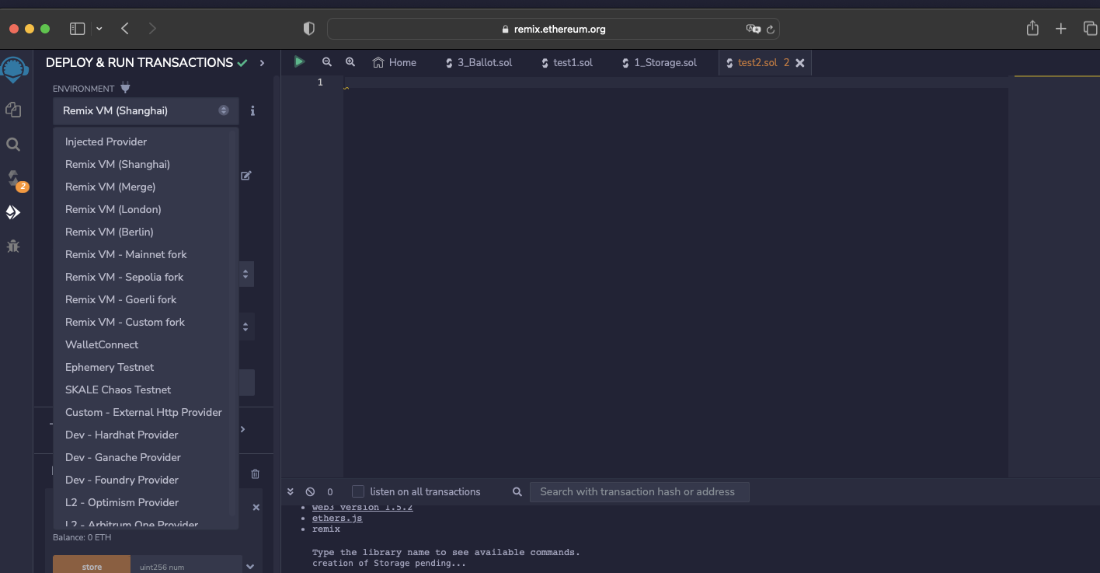Click the Safari share icon
1100x573 pixels.
click(1032, 29)
